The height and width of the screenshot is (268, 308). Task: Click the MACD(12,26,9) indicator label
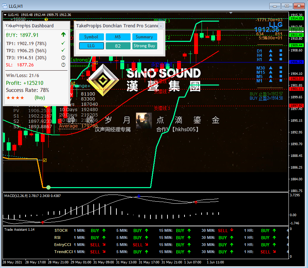33,196
